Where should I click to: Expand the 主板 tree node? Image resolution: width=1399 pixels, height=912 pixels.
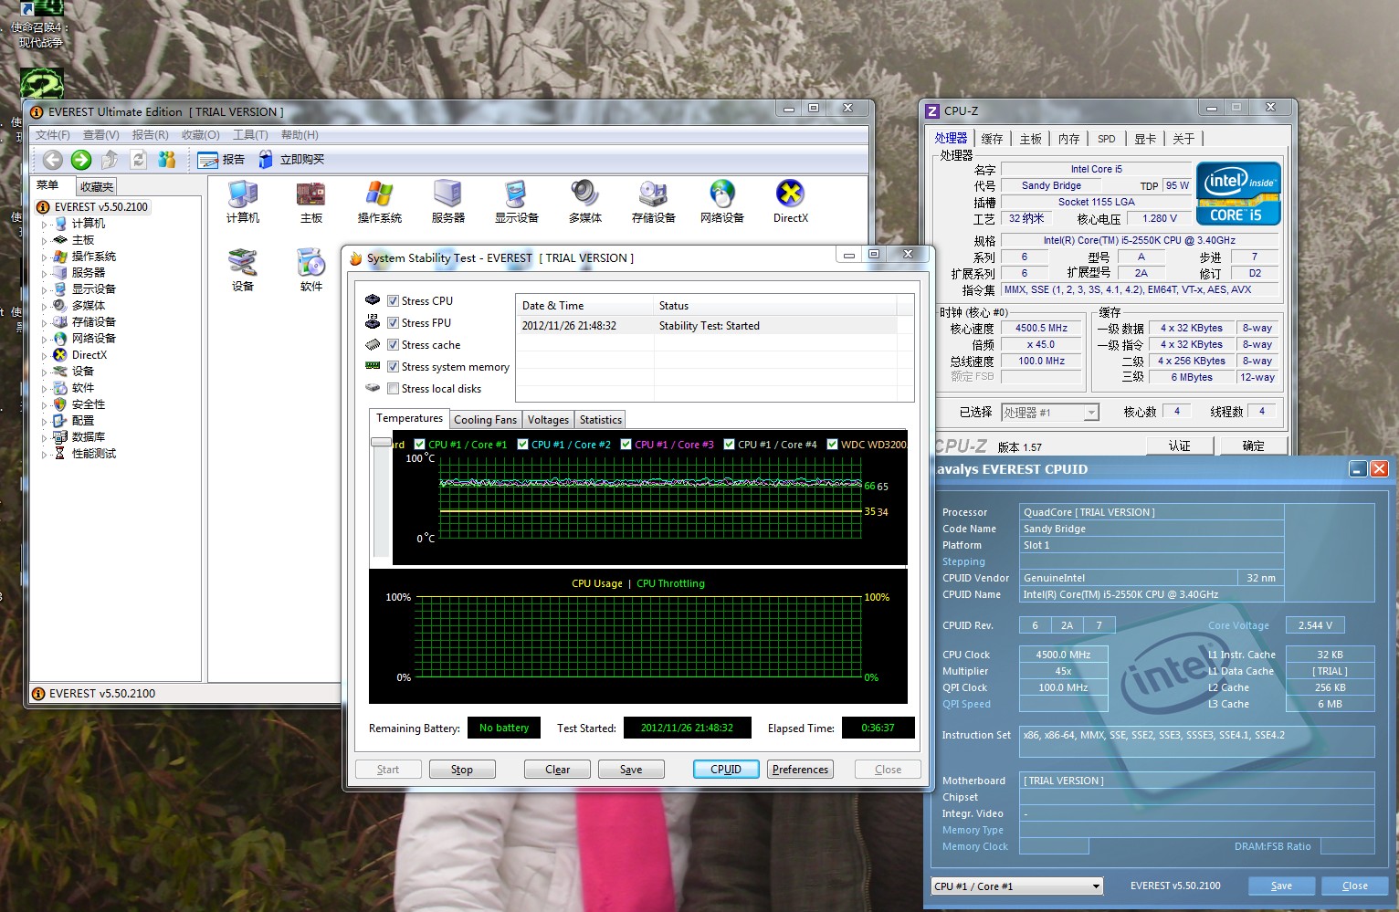[x=44, y=241]
